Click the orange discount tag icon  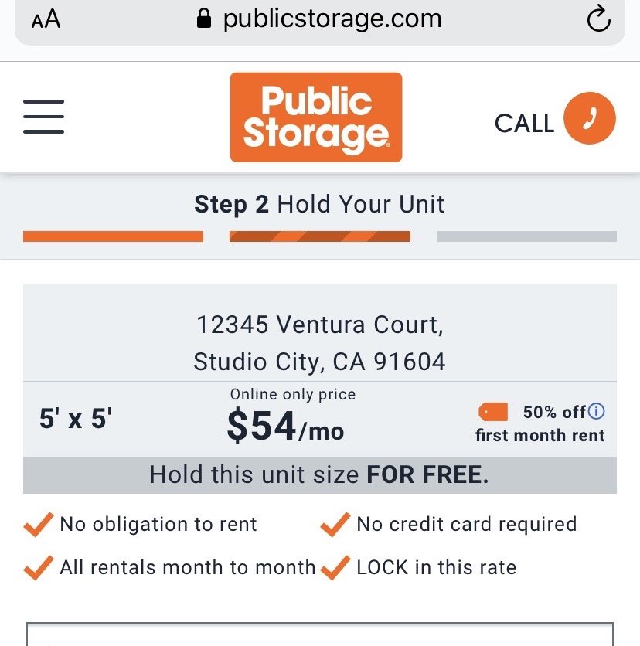click(x=493, y=412)
